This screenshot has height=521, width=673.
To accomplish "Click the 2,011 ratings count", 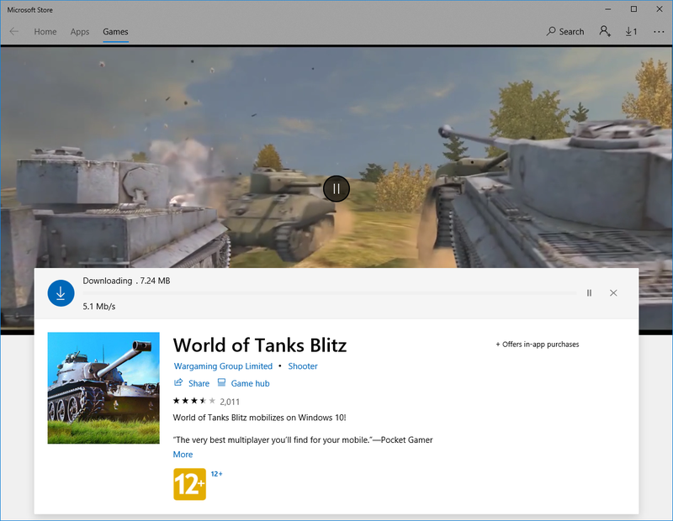I will [x=230, y=402].
